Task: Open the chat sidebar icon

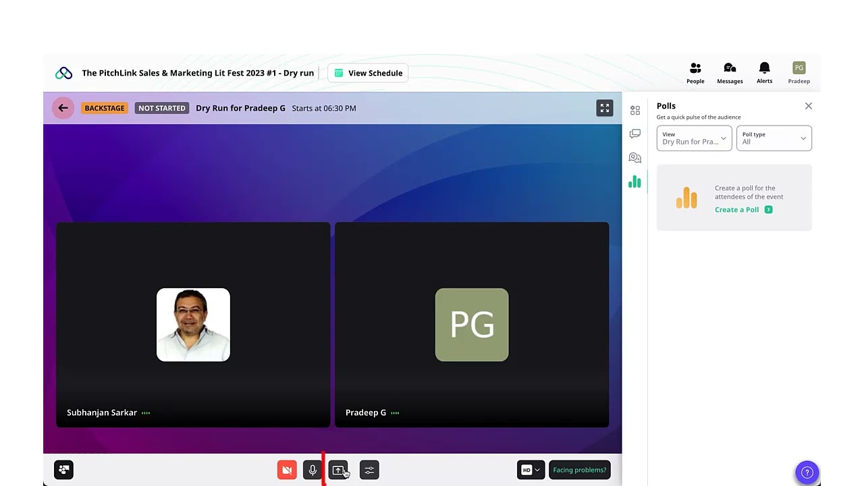Action: pyautogui.click(x=635, y=134)
